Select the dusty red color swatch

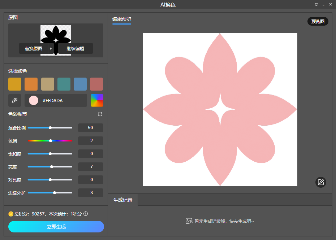[x=96, y=84]
